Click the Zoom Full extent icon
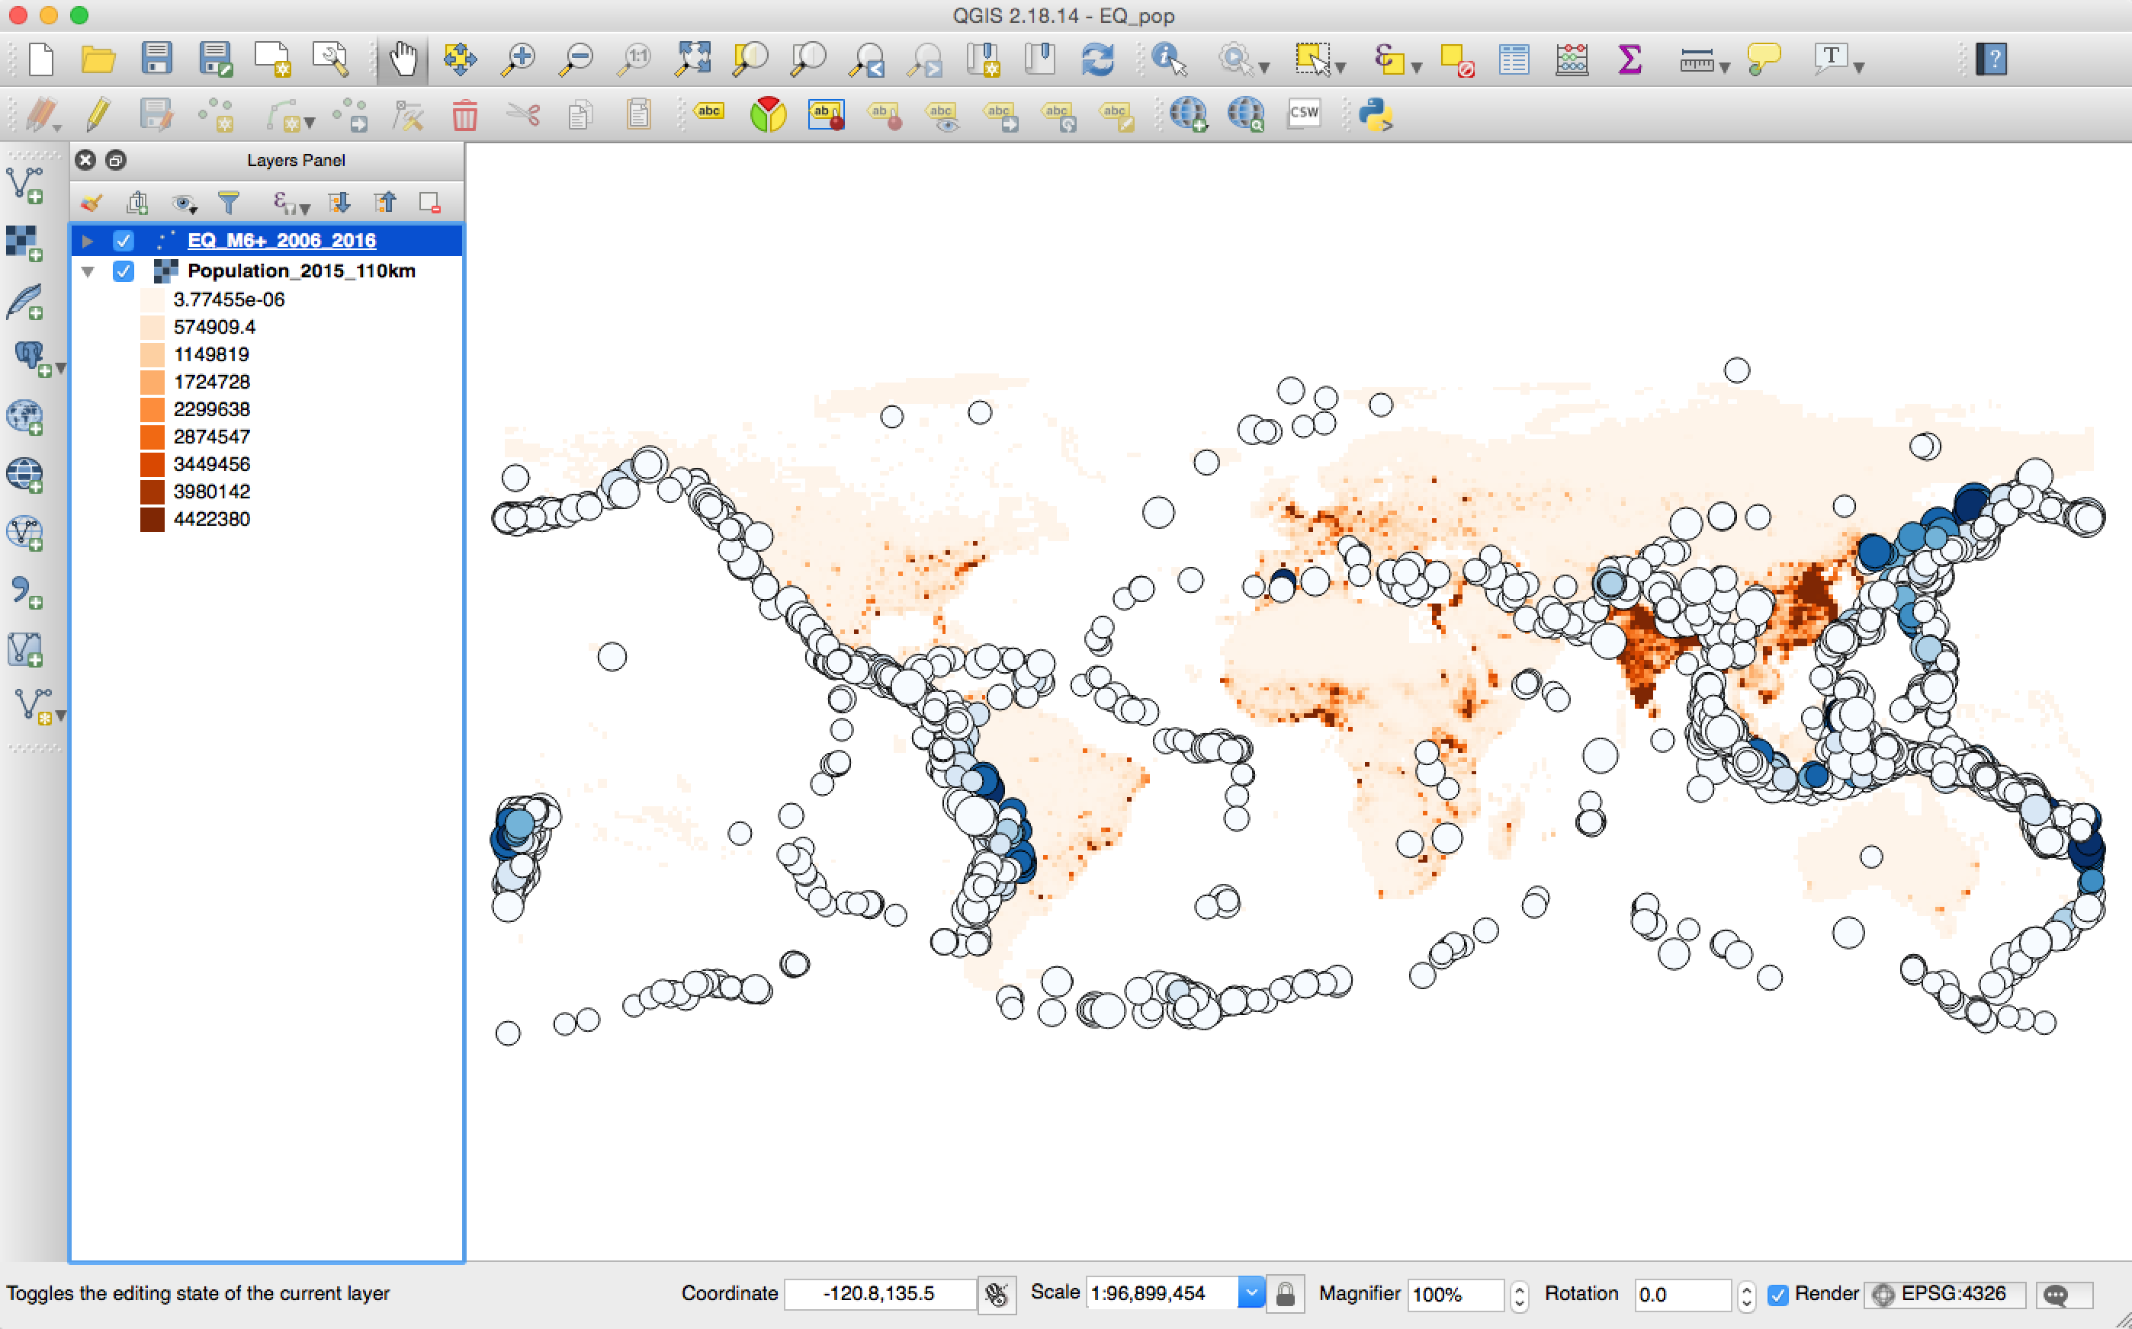The image size is (2132, 1329). 692,59
